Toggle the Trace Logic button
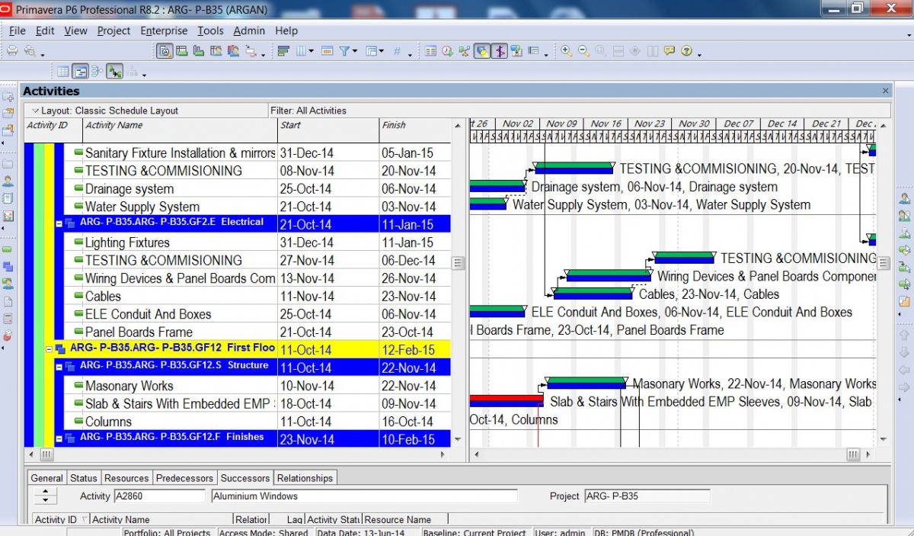 coord(114,72)
